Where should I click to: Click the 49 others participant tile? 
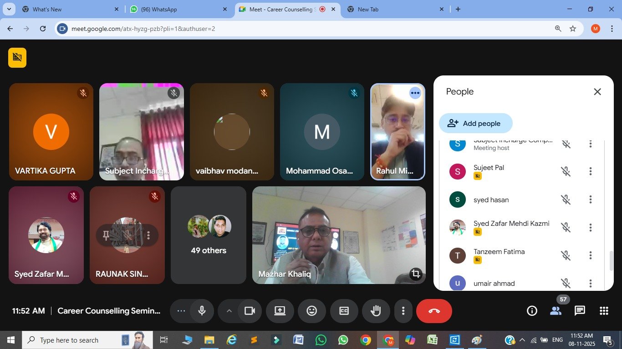point(209,235)
